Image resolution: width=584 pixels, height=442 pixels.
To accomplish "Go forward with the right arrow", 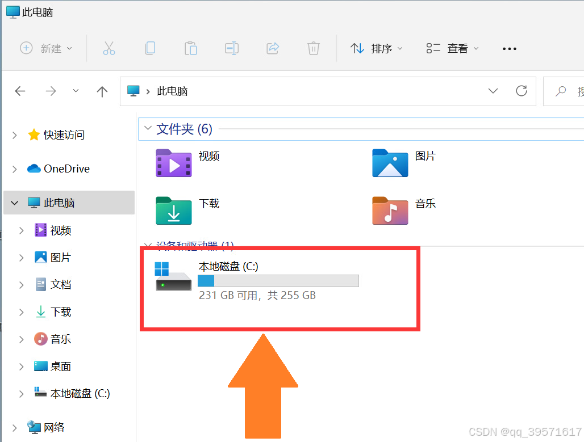I will (x=51, y=91).
